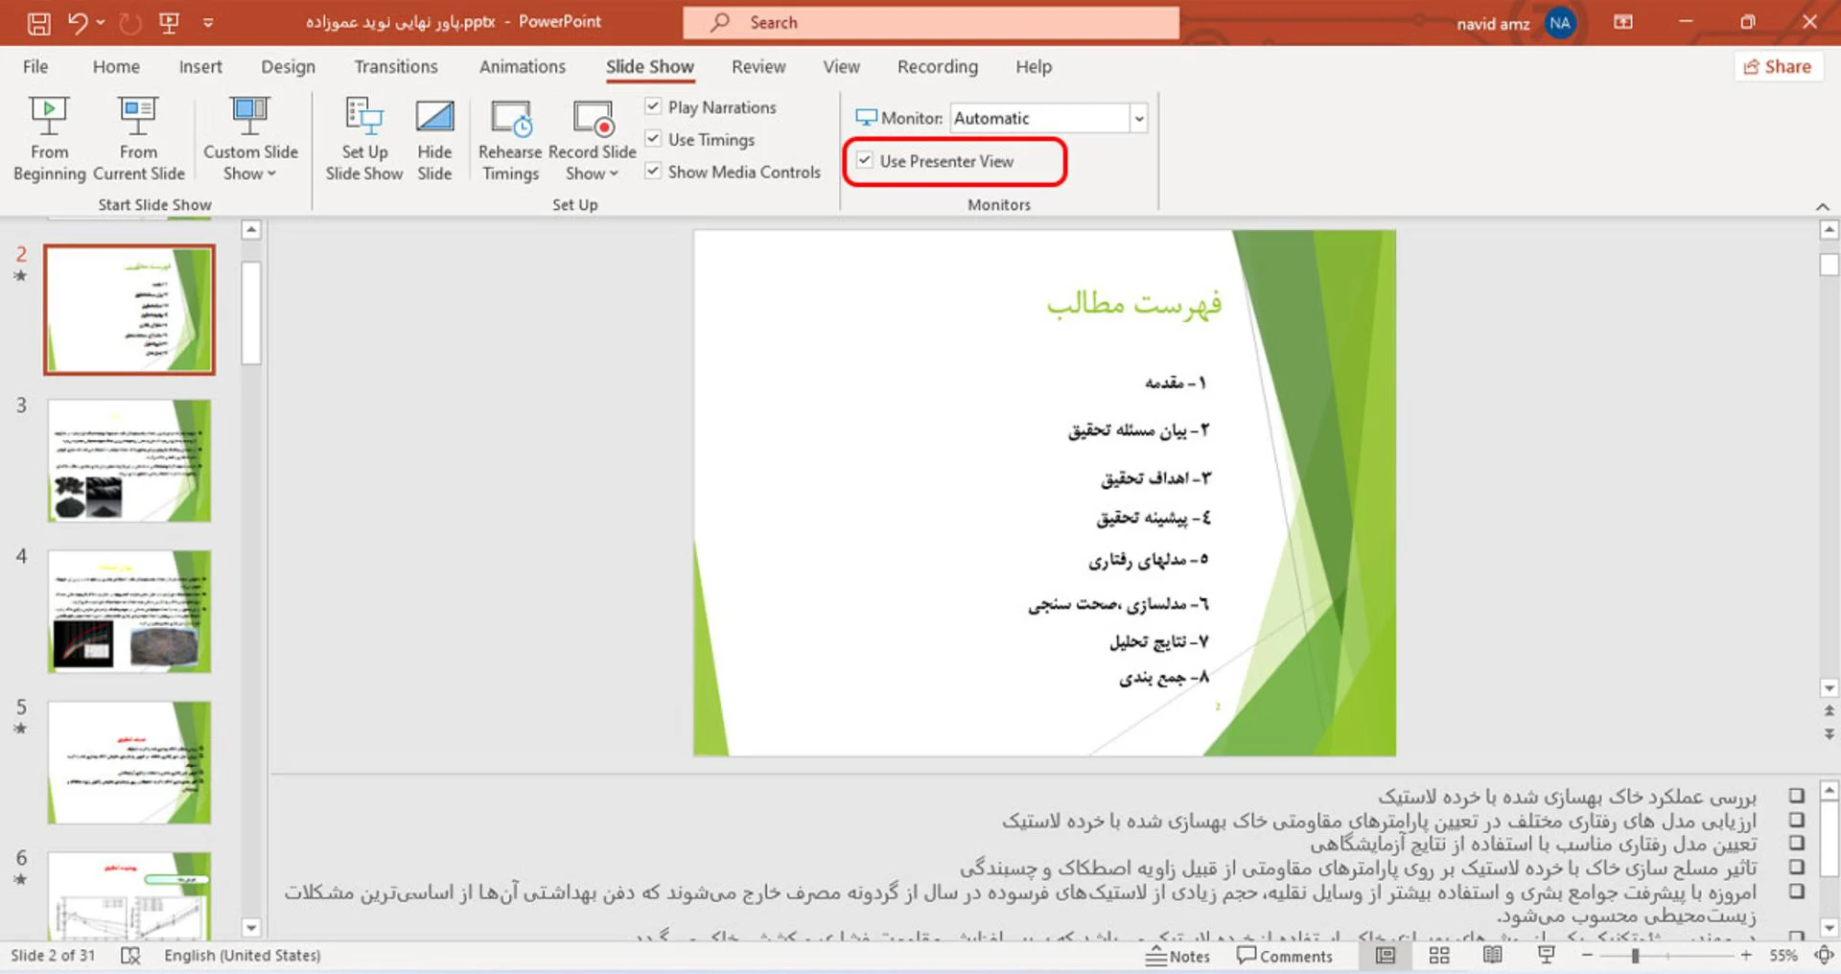
Task: Disable Use Presenter View
Action: point(866,161)
